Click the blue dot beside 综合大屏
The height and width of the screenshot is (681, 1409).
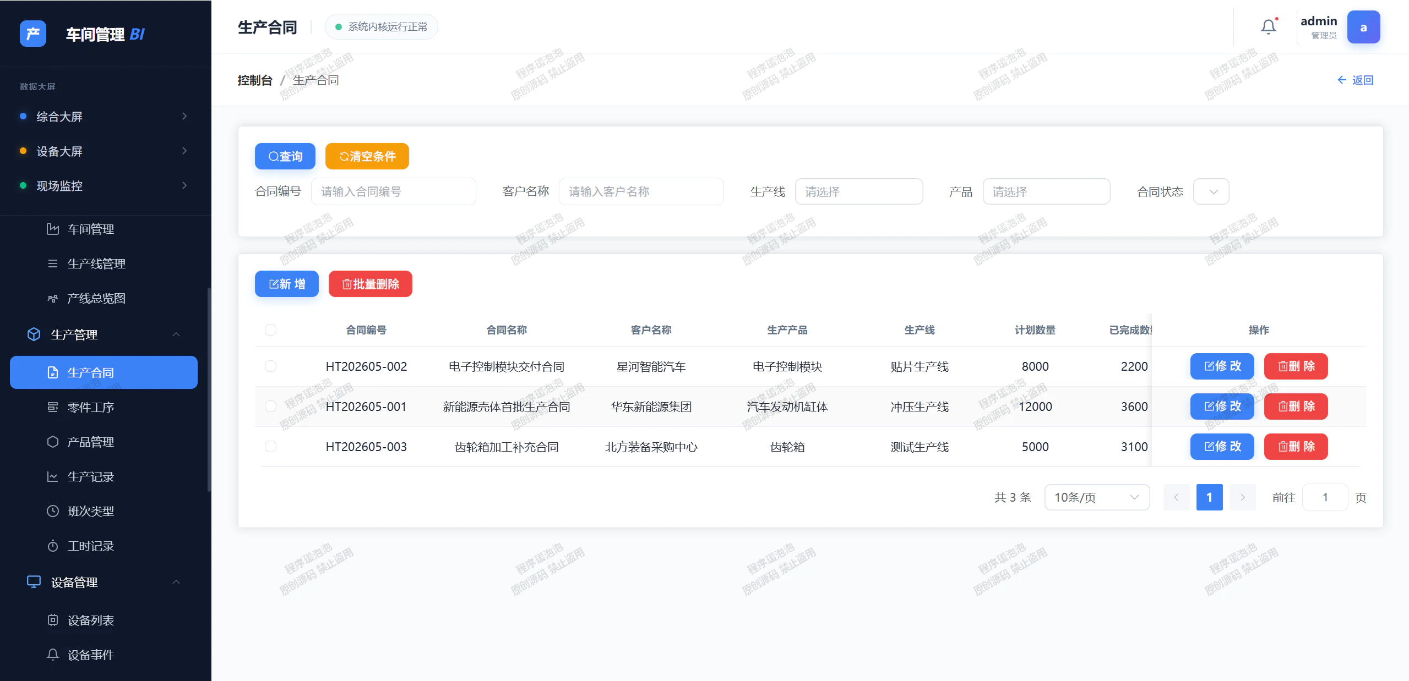point(23,116)
